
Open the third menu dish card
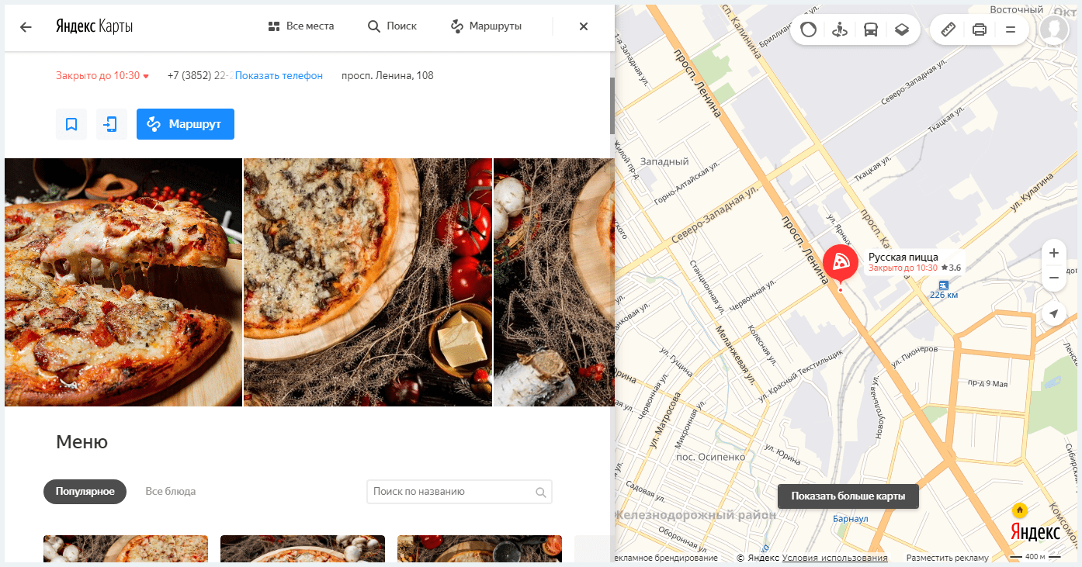(x=480, y=548)
